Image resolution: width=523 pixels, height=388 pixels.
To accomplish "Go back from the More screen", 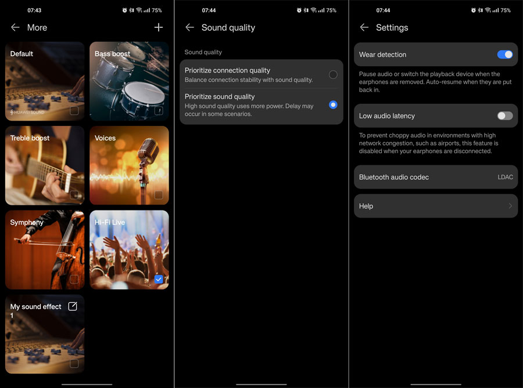I will pos(15,27).
